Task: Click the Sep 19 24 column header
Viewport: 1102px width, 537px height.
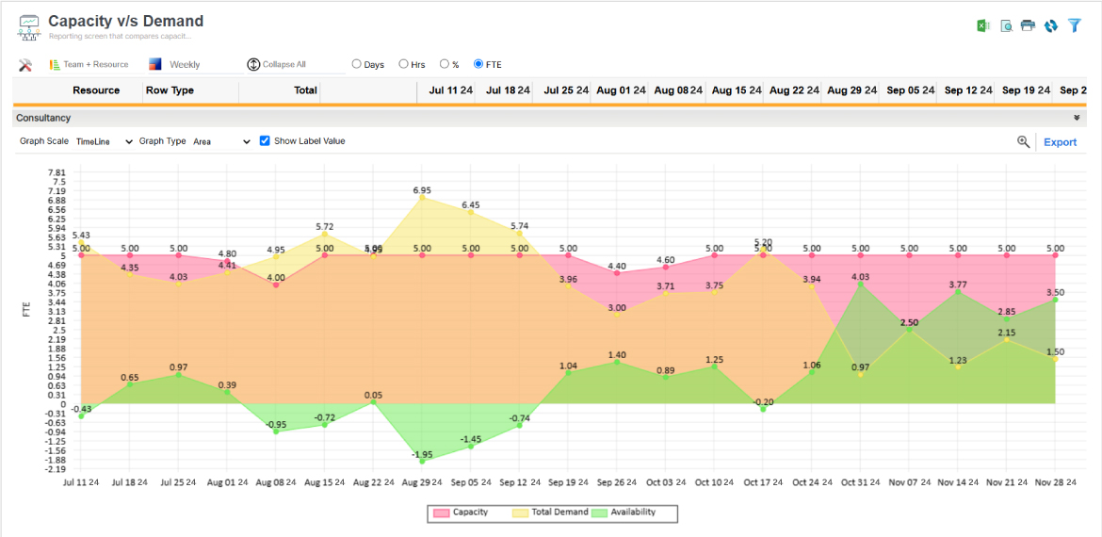Action: (x=1026, y=89)
